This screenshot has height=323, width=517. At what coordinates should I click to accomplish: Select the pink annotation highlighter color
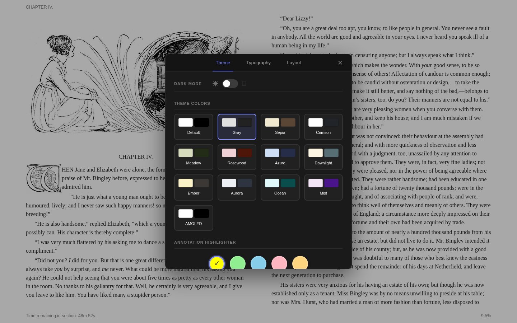point(279,263)
